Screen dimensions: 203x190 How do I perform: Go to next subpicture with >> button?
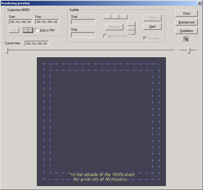tap(28, 30)
